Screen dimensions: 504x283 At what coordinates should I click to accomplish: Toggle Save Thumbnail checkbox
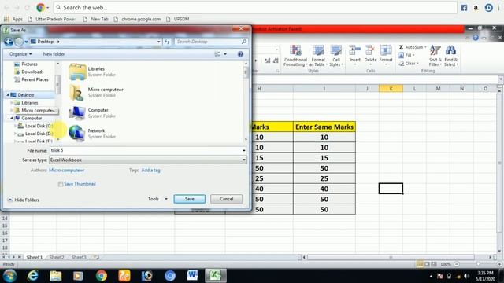tap(61, 184)
